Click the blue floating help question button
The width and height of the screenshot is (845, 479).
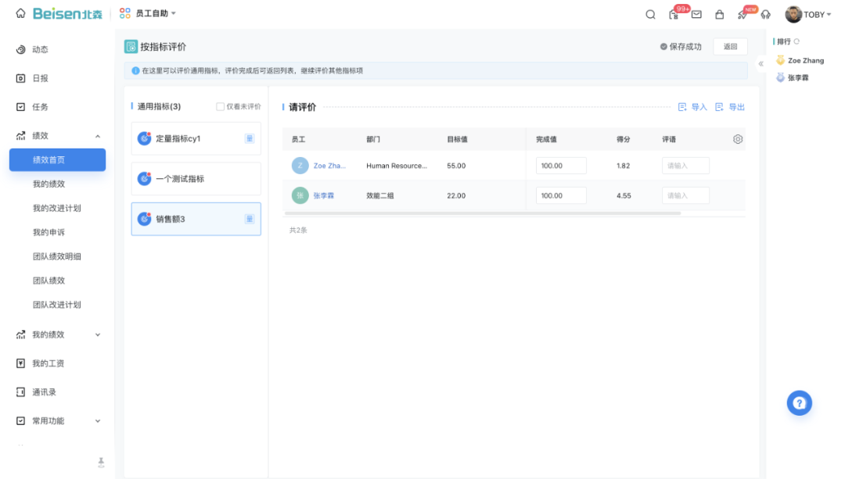799,403
